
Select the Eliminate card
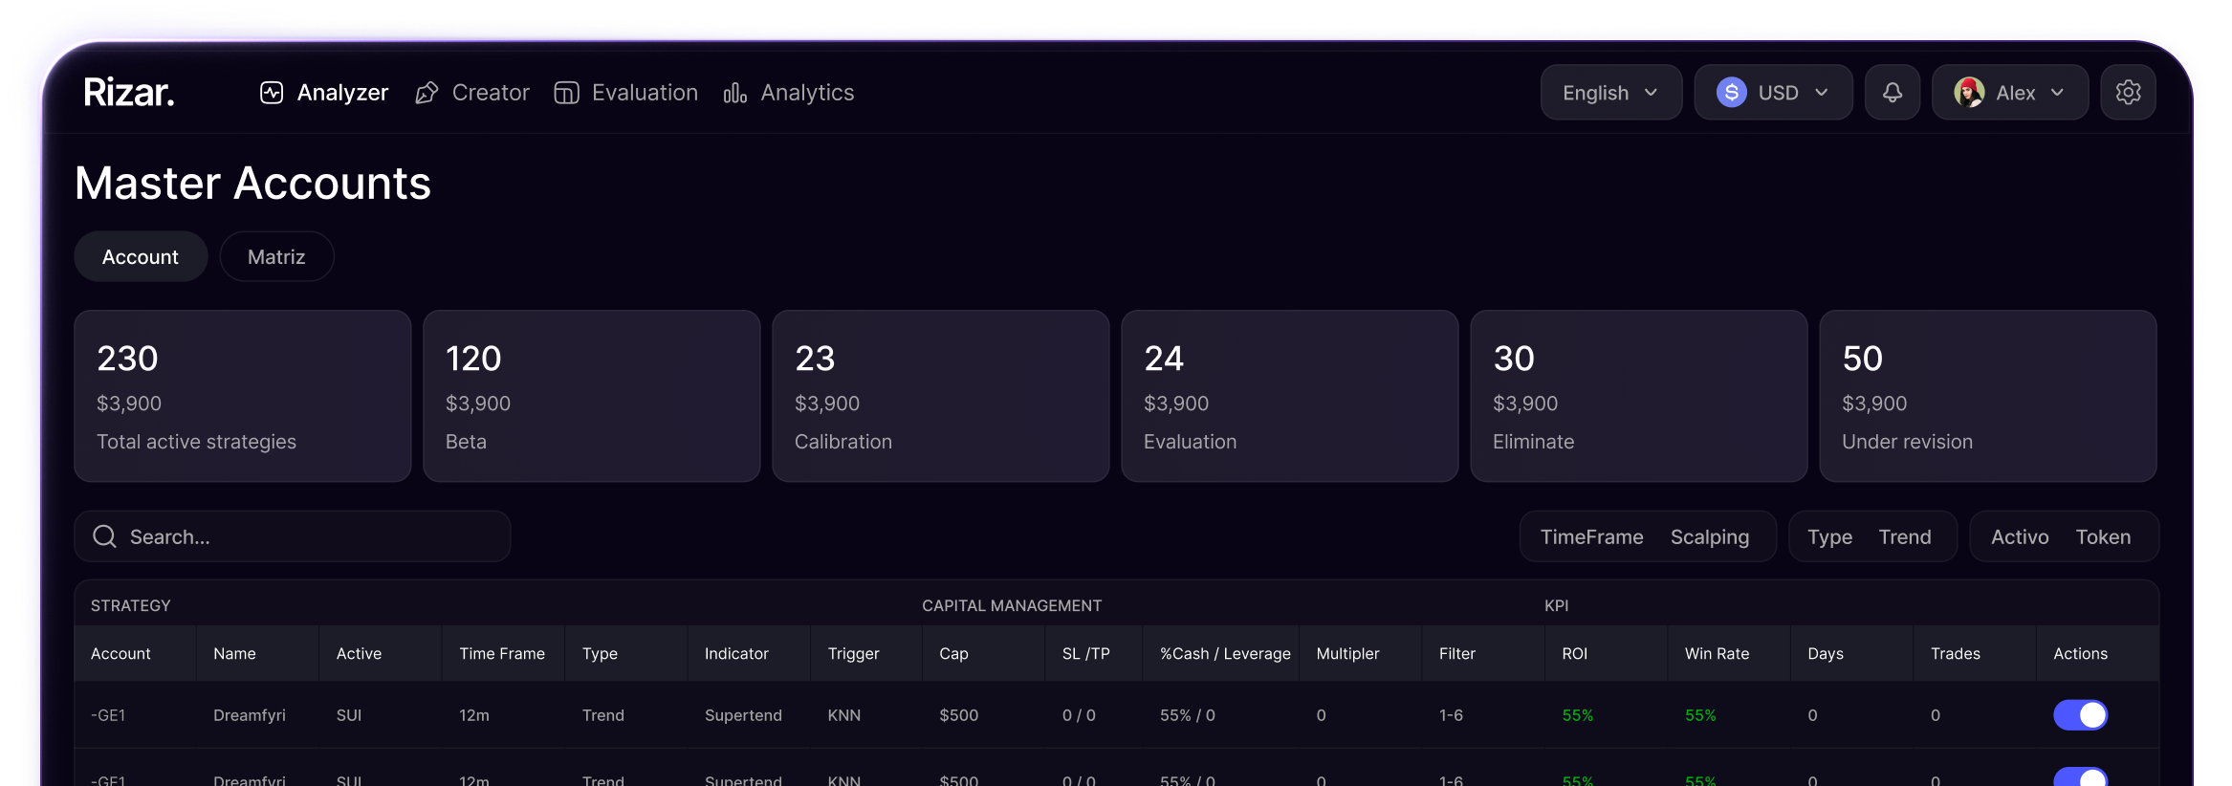pos(1639,396)
